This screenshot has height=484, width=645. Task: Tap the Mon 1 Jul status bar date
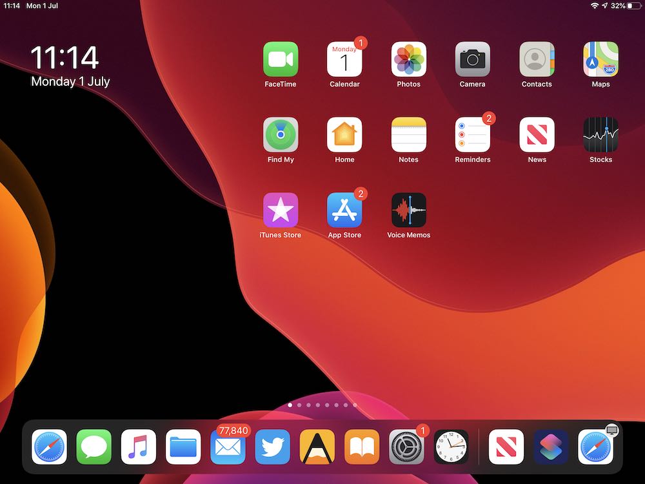click(42, 6)
